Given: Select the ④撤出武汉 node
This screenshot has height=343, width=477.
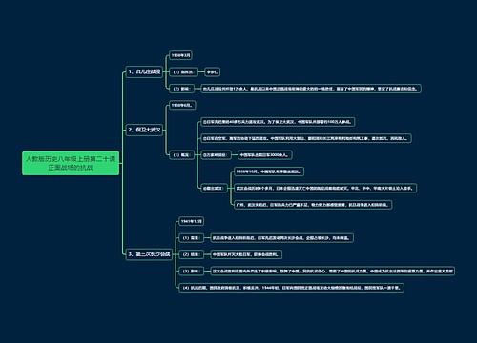Looking at the screenshot, I should click(x=214, y=188).
